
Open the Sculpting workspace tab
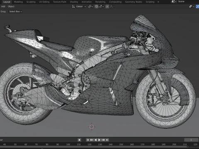click(31, 2)
